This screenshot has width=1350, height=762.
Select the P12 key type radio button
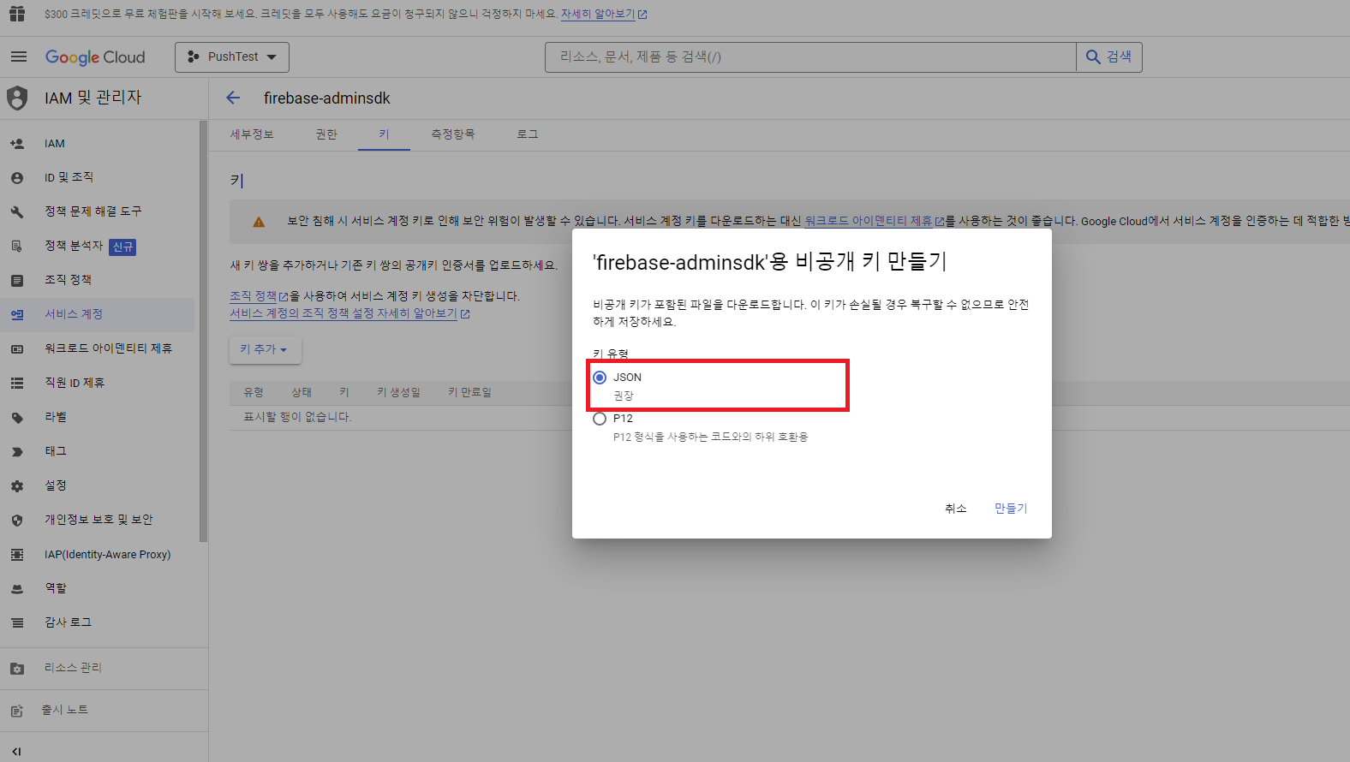point(600,419)
